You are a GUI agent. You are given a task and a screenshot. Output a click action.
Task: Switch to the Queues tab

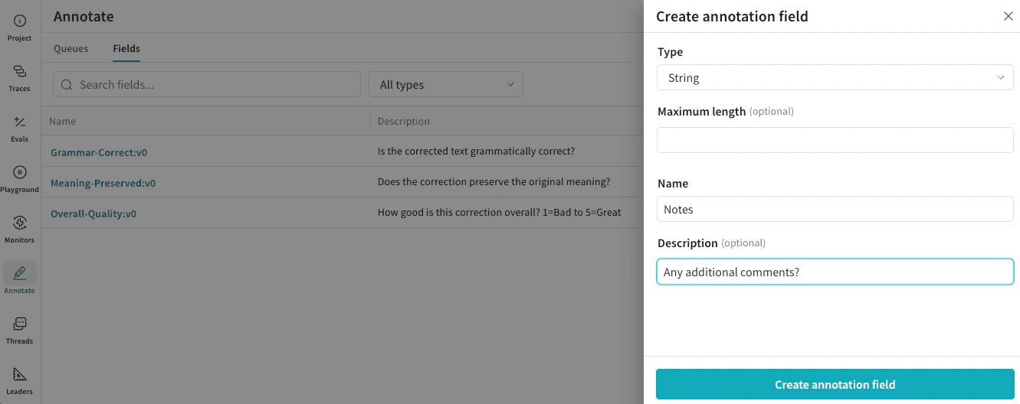click(71, 49)
